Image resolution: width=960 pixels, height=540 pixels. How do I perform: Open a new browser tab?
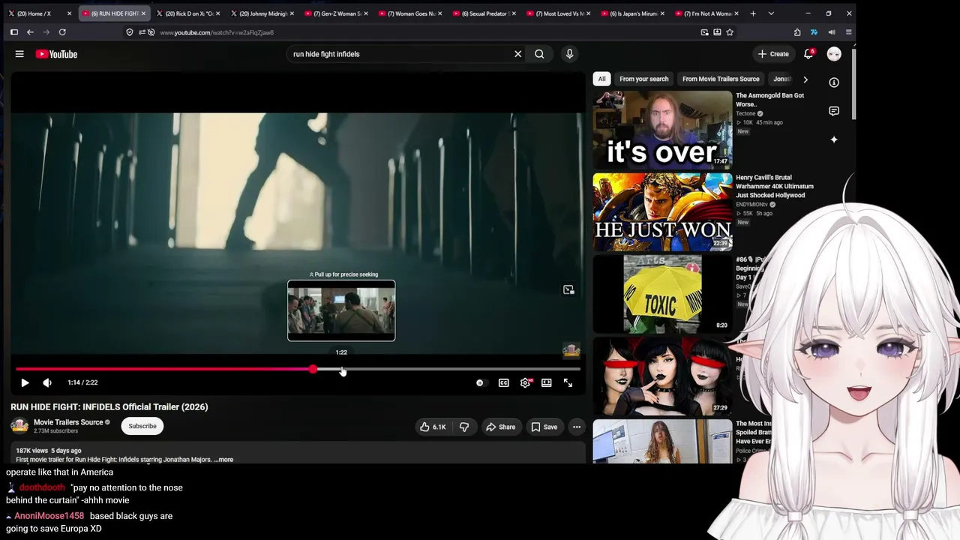coord(753,13)
